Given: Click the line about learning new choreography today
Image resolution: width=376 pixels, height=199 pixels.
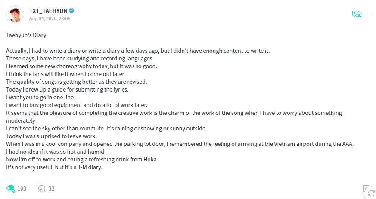Looking at the screenshot, I should 81,66.
